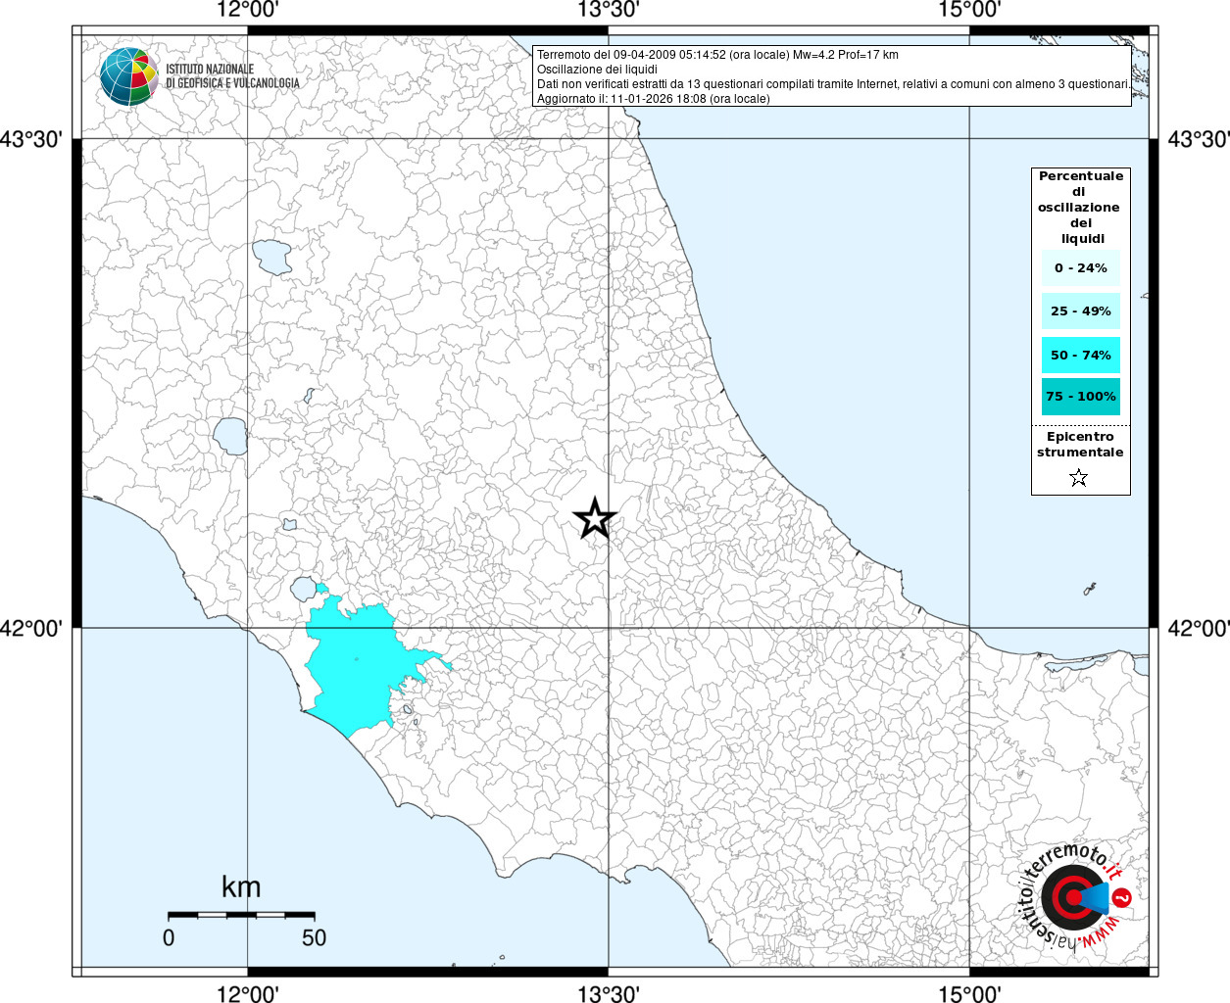Click the right axis label 42°00'
This screenshot has width=1230, height=1003.
pos(1199,628)
